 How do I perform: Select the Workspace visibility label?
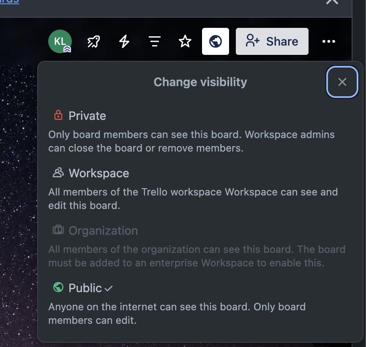click(99, 173)
